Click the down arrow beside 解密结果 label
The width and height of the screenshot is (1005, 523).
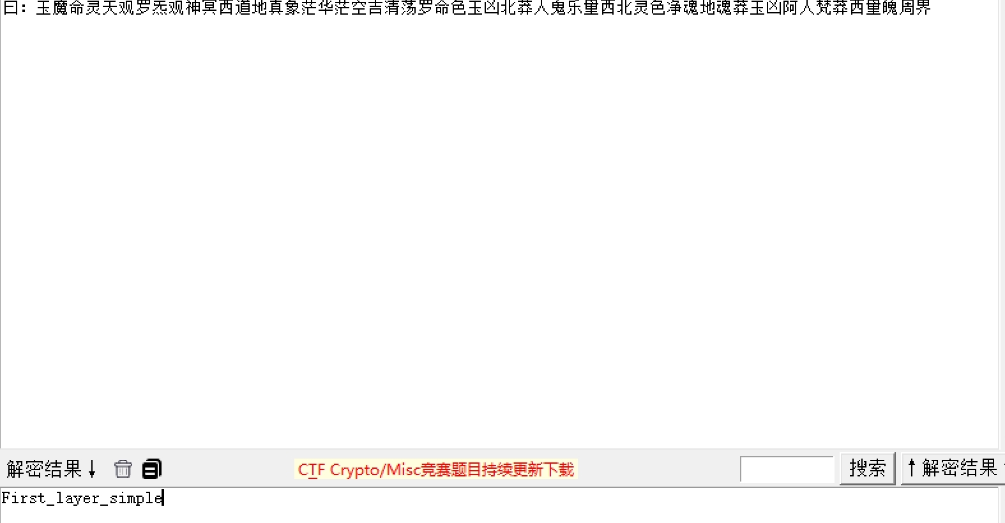point(92,469)
